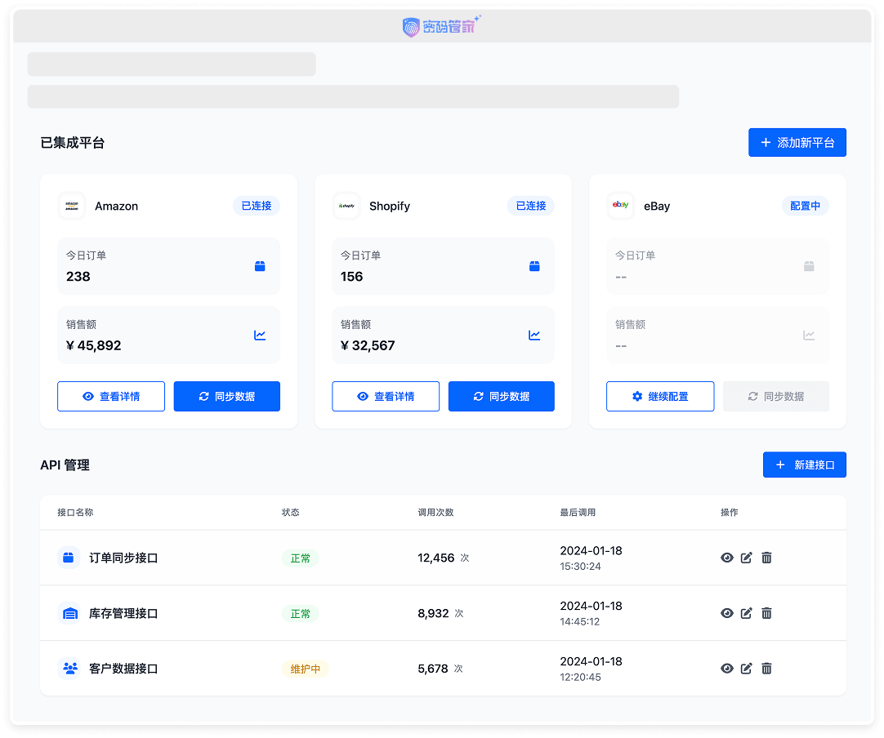Show 客户数据接口 details via eye icon

(726, 669)
